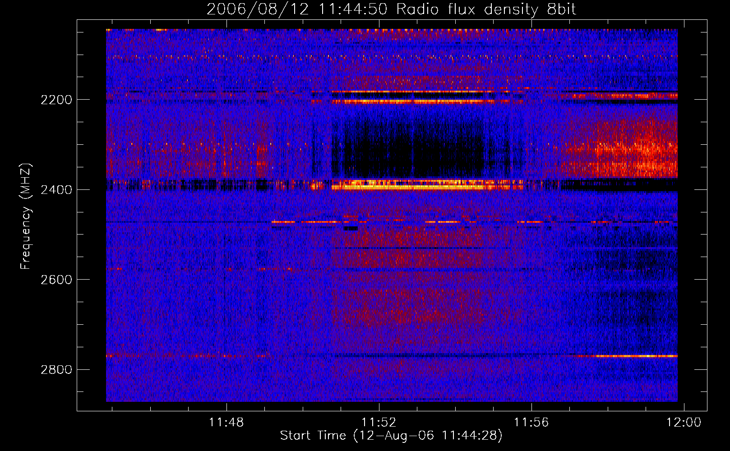Click the 2600 frequency tick label
This screenshot has width=730, height=451.
point(56,280)
